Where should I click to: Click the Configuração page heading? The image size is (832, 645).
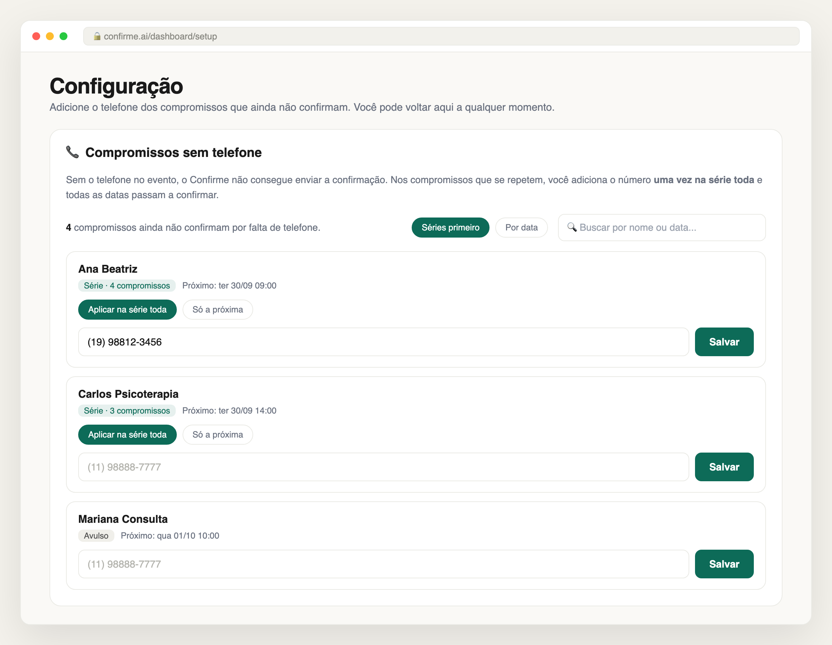point(116,86)
